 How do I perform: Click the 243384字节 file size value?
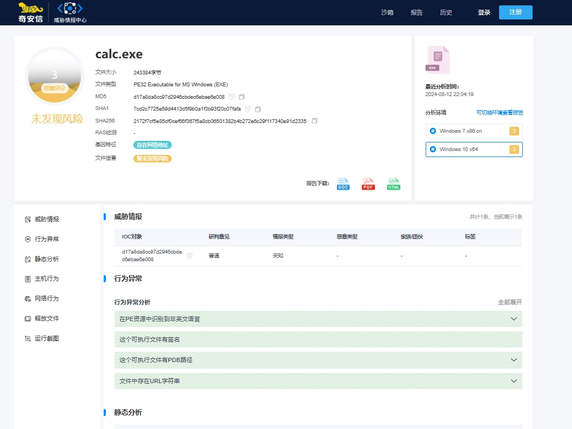(147, 72)
